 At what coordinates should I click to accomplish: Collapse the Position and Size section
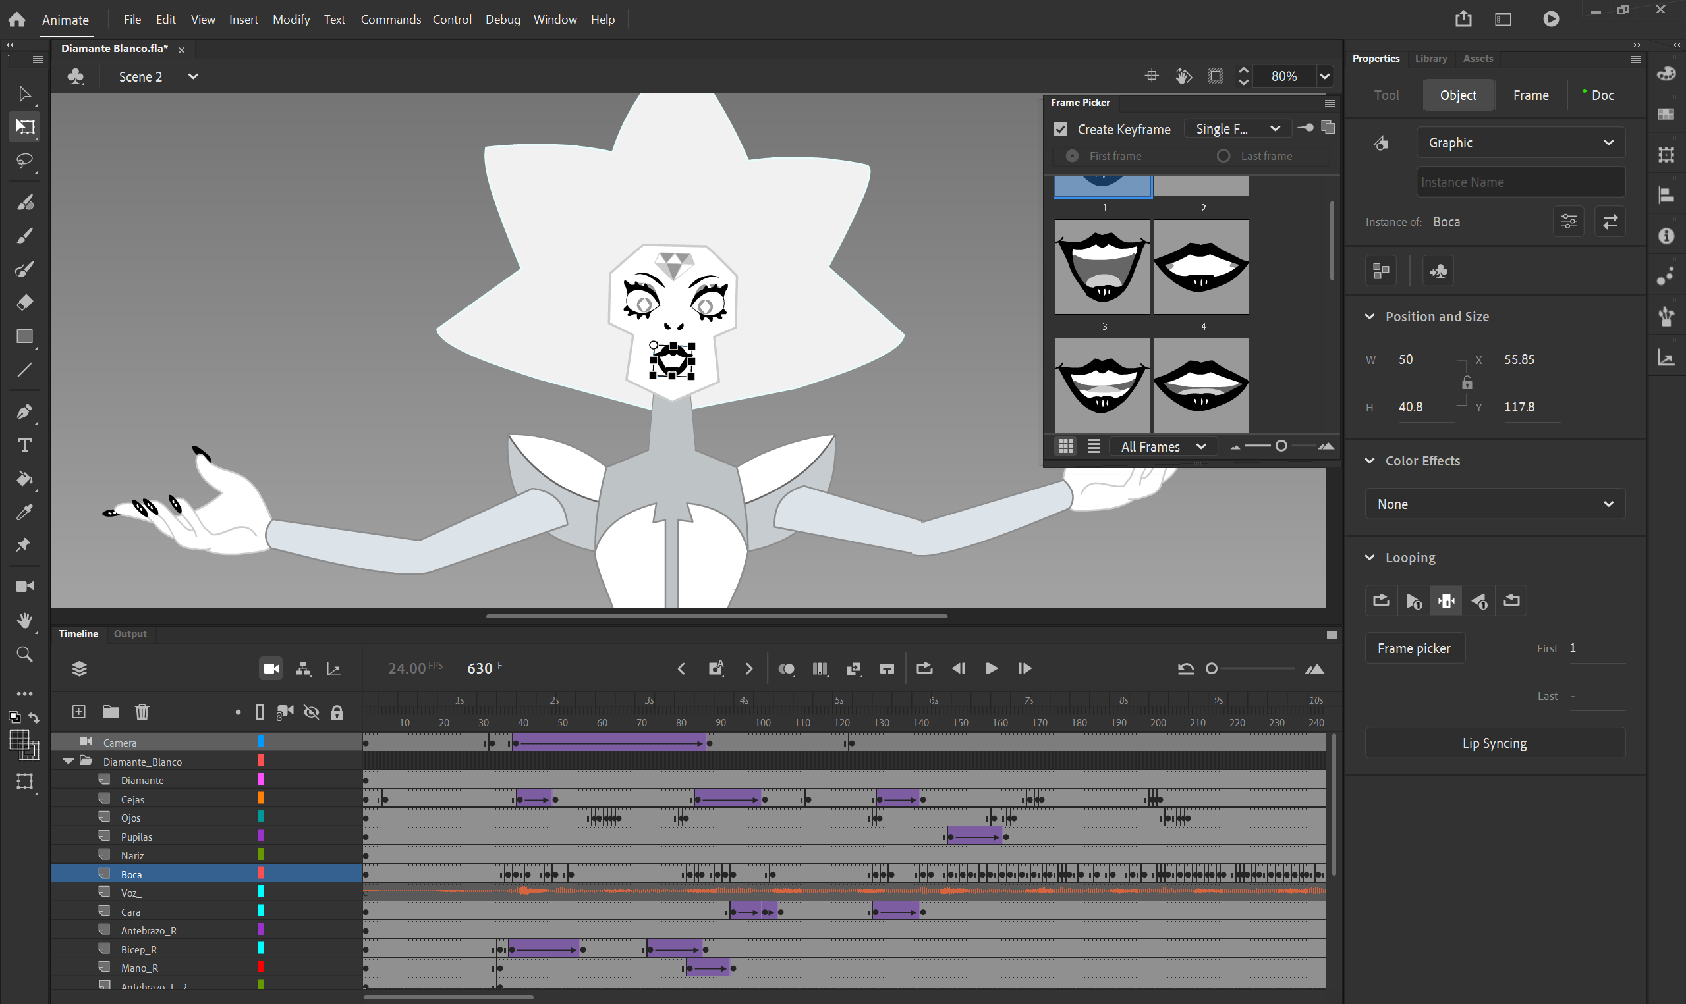tap(1369, 317)
